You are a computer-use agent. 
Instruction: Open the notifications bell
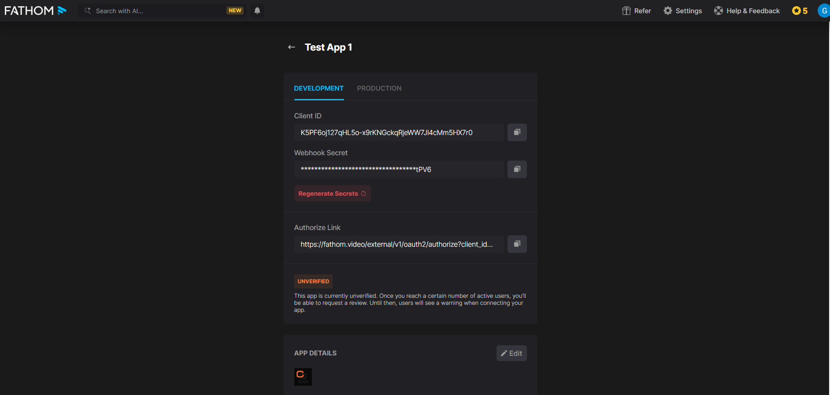click(257, 11)
